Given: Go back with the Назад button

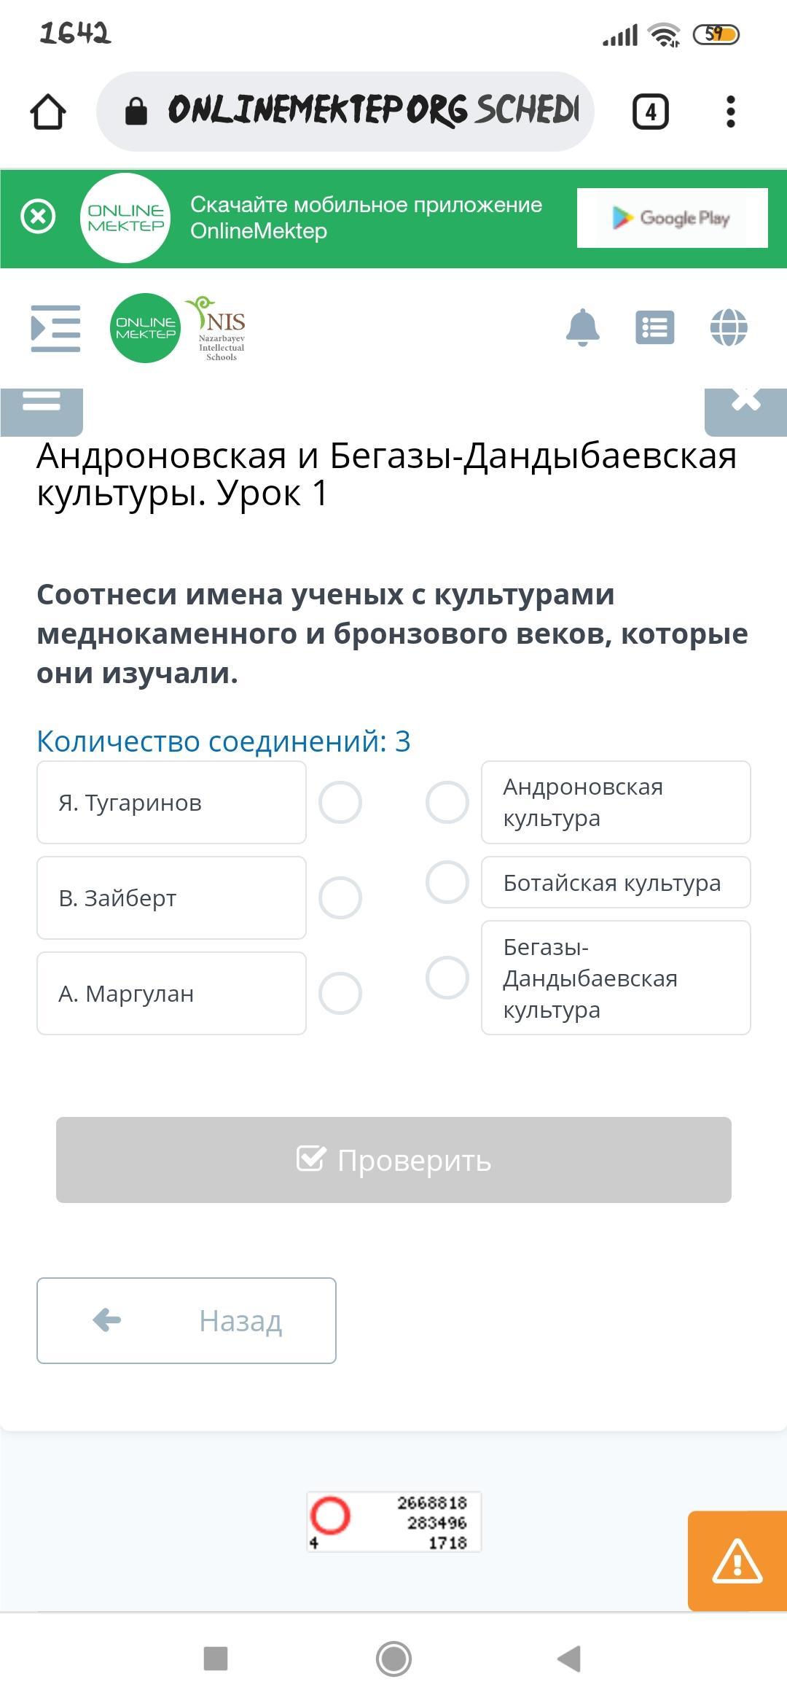Looking at the screenshot, I should [x=187, y=1320].
